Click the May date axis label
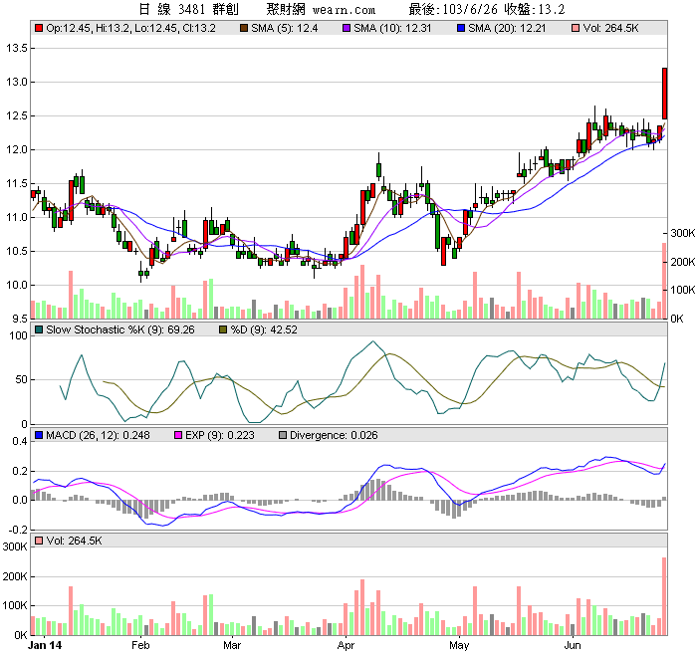The width and height of the screenshot is (697, 656). point(459,645)
